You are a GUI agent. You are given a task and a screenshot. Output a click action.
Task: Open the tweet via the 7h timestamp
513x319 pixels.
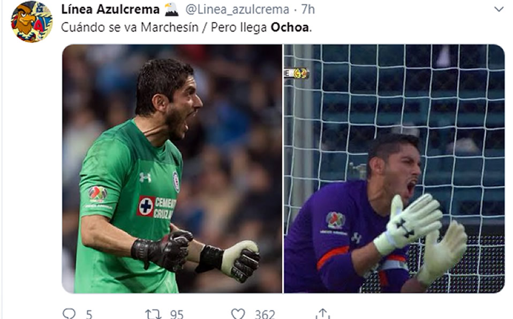[x=308, y=10]
